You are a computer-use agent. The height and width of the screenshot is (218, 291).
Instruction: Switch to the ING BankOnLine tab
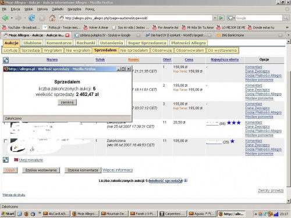[249, 35]
